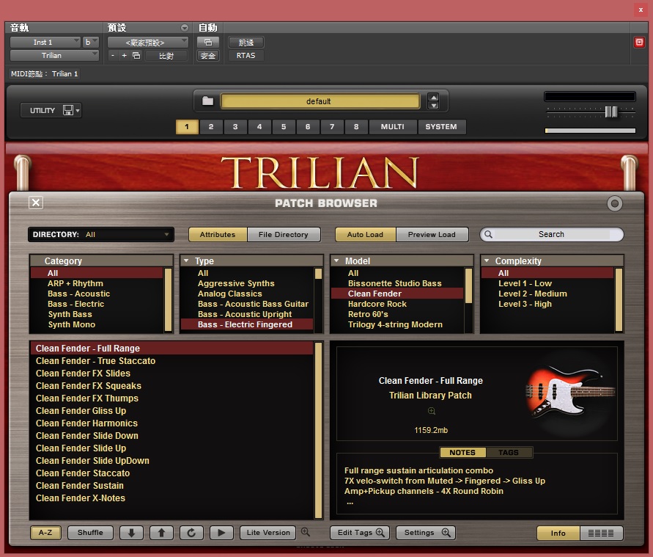Image resolution: width=653 pixels, height=557 pixels.
Task: Open the <廠家預設> preset dropdown
Action: [148, 42]
